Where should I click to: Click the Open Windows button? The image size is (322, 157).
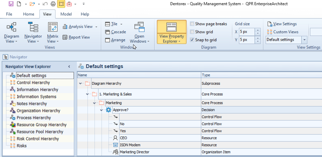[x=140, y=33]
